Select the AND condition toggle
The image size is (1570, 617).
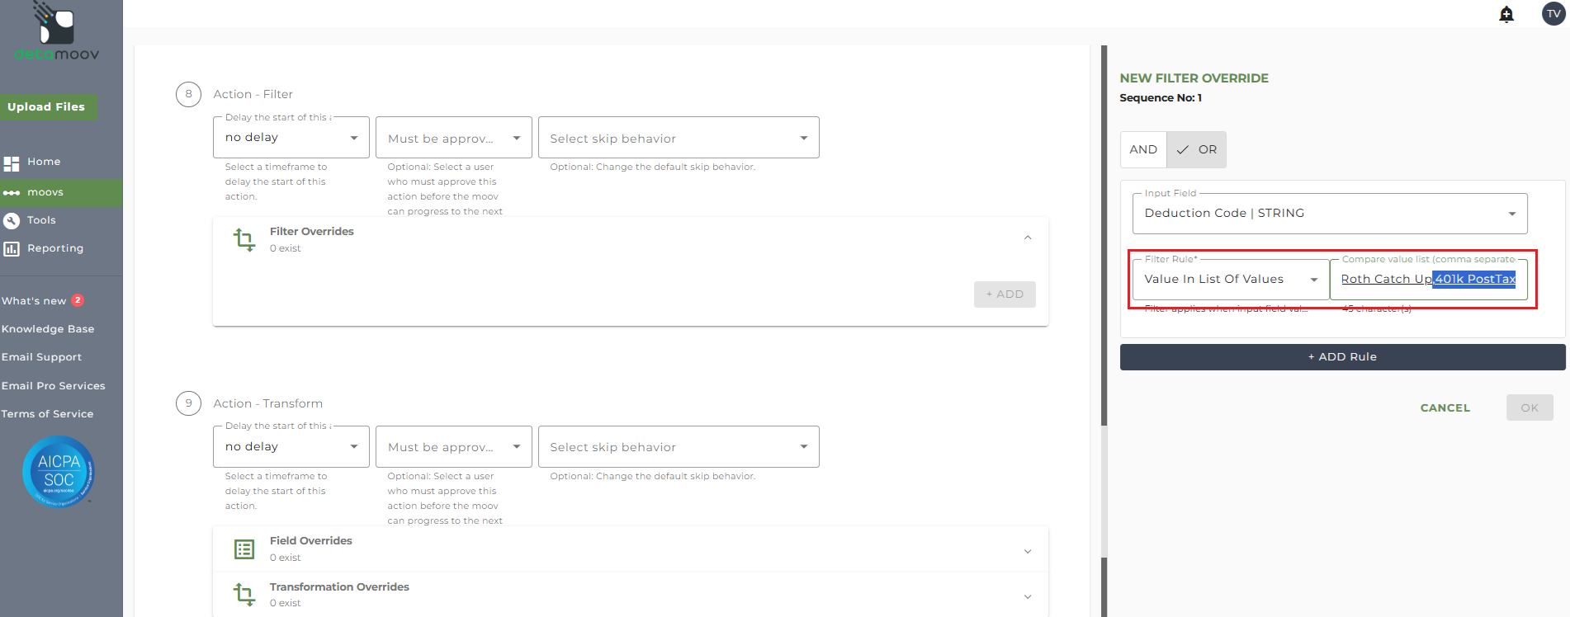[1143, 149]
